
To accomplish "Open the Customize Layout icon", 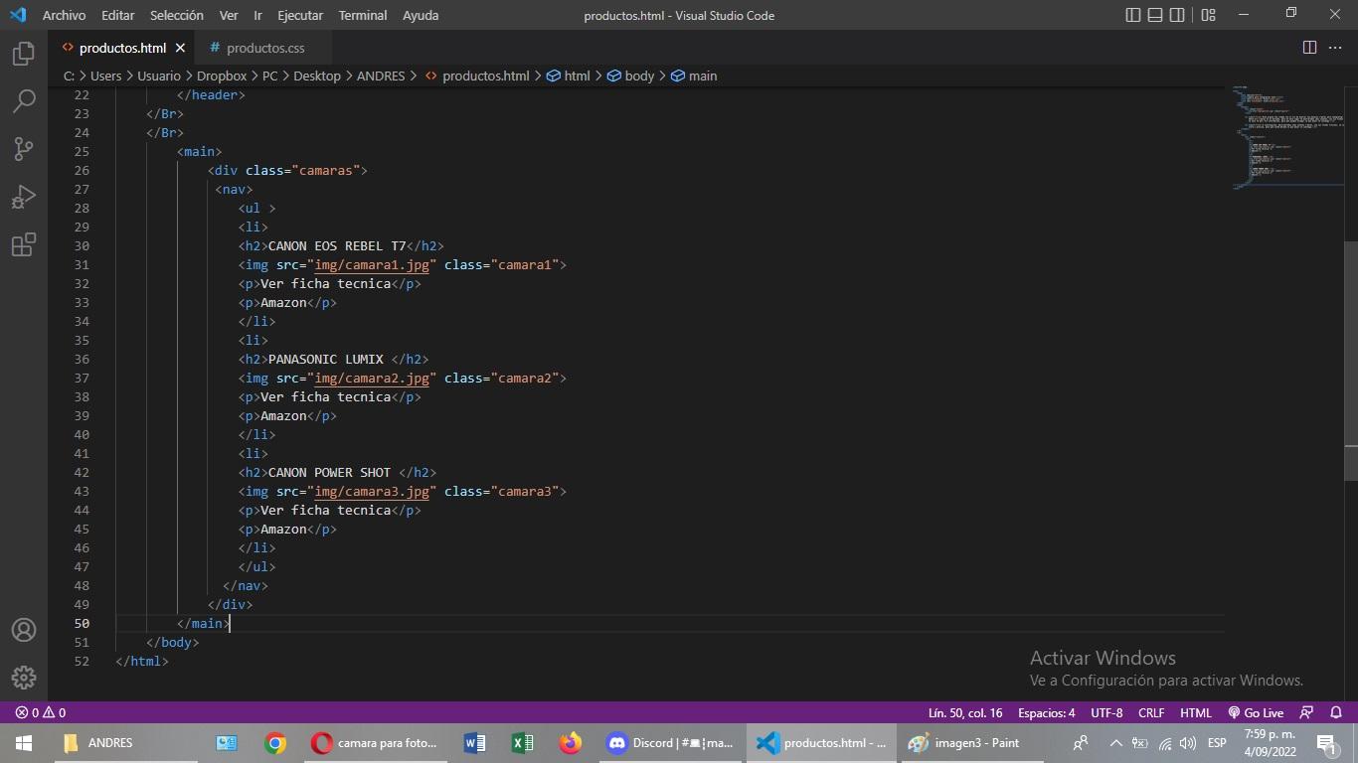I will click(x=1208, y=15).
